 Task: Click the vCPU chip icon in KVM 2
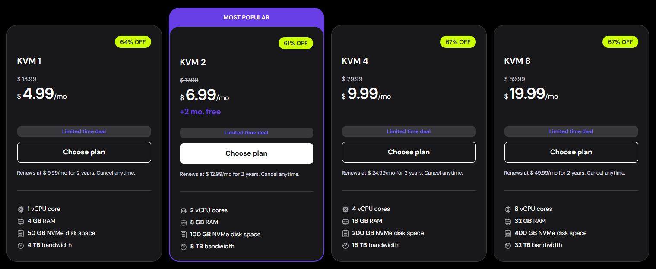[183, 210]
